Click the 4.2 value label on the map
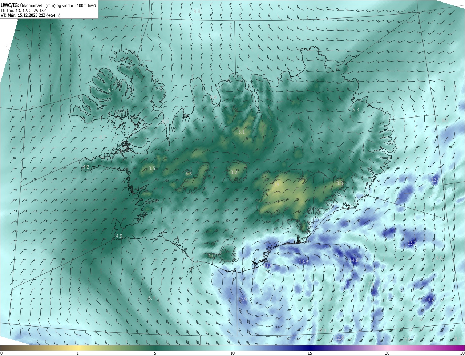Viewport: 465px width, 356px height. (86, 167)
